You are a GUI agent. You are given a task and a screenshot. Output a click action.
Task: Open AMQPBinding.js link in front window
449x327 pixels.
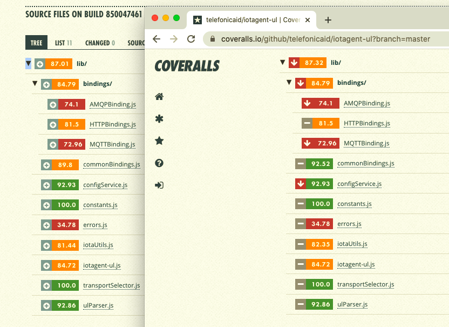(x=367, y=103)
